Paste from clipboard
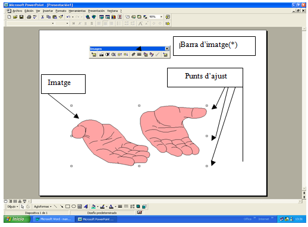Image resolution: width=308 pixels, height=227 pixels. (x=55, y=17)
